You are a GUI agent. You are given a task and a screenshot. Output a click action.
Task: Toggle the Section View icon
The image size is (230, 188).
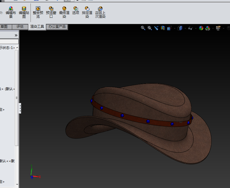[163, 28]
